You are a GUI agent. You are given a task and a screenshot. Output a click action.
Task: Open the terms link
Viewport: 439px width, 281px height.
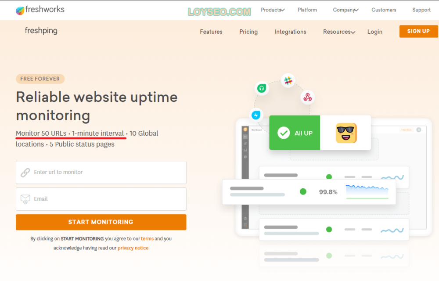147,238
